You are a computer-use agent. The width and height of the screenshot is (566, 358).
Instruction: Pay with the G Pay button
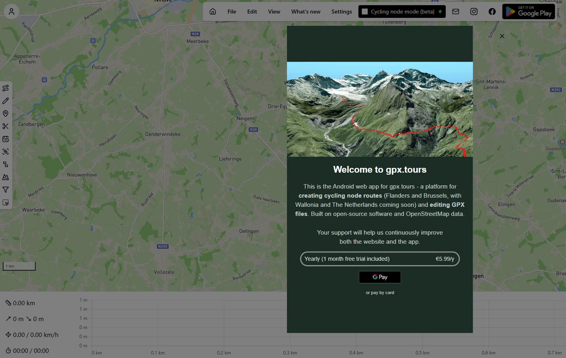pos(380,277)
